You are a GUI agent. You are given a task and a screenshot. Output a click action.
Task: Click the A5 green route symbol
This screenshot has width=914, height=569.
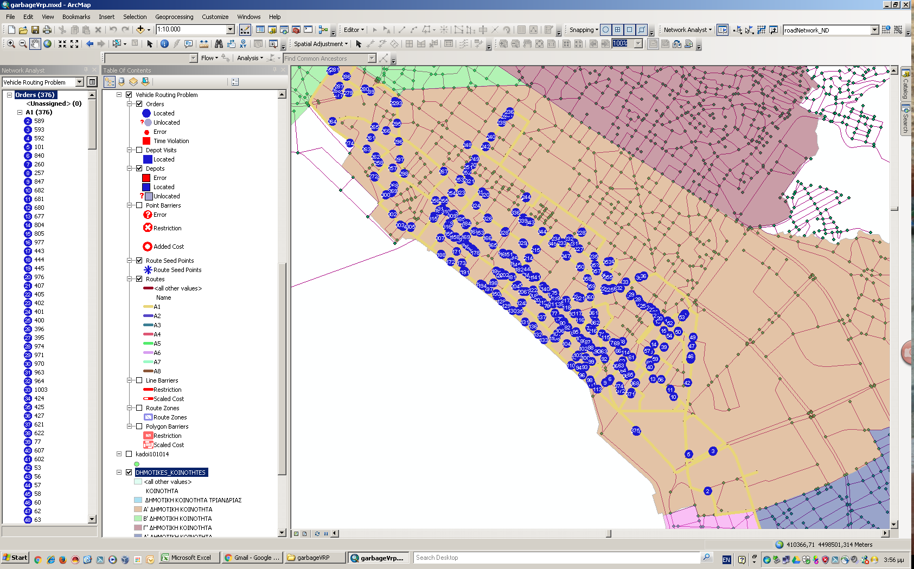click(148, 344)
